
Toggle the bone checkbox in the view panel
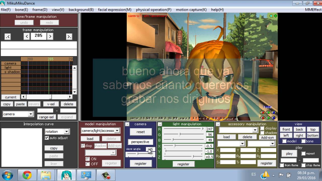303,141
